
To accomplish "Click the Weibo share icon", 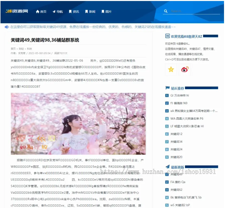I will (x=185, y=69).
